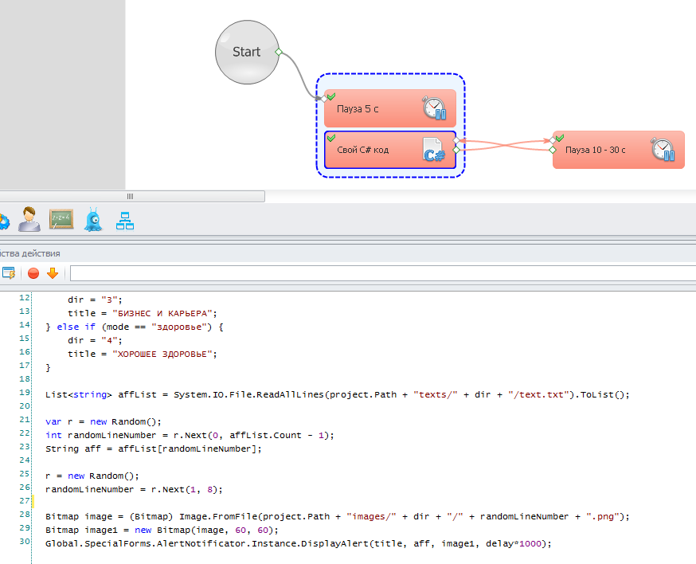Click the upper input connector of Пауза 10 - 30 с
Viewport: 696px width, 564px height.
coord(552,140)
